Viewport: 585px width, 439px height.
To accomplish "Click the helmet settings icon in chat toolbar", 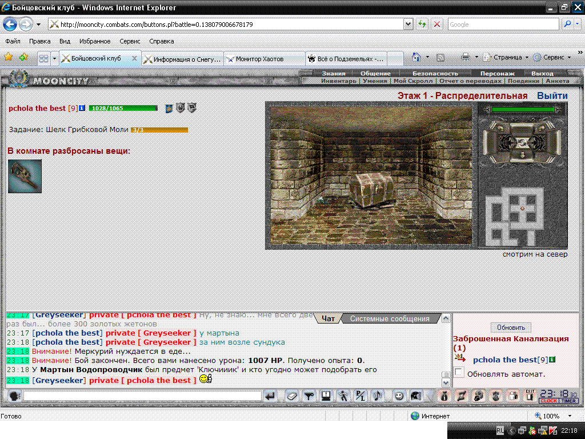I will tap(416, 396).
